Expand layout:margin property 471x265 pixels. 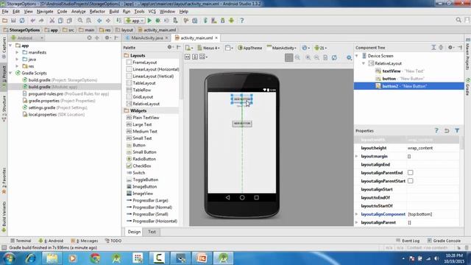coord(356,156)
